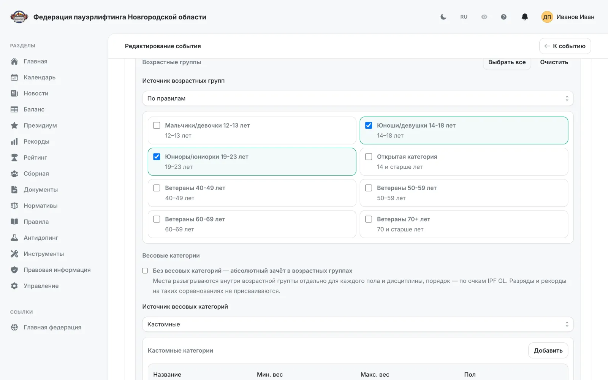Viewport: 608px width, 380px height.
Task: Open the Нормативы scales icon
Action: click(14, 206)
